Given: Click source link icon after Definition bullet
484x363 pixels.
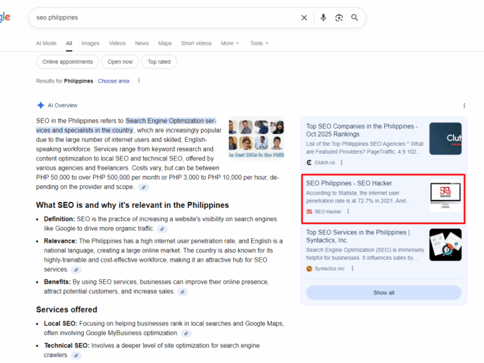Looking at the screenshot, I should [162, 229].
